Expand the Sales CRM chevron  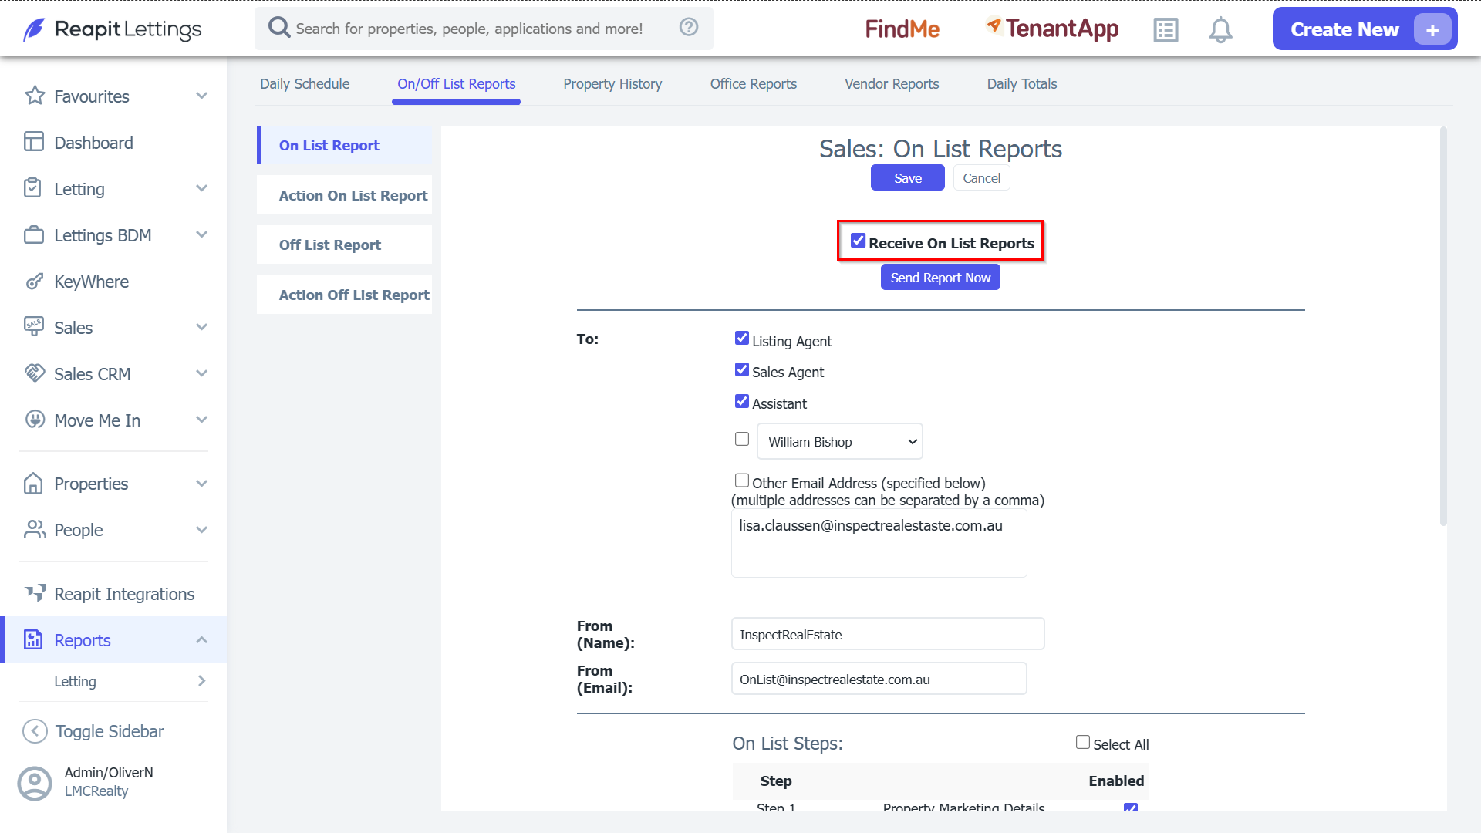click(202, 373)
